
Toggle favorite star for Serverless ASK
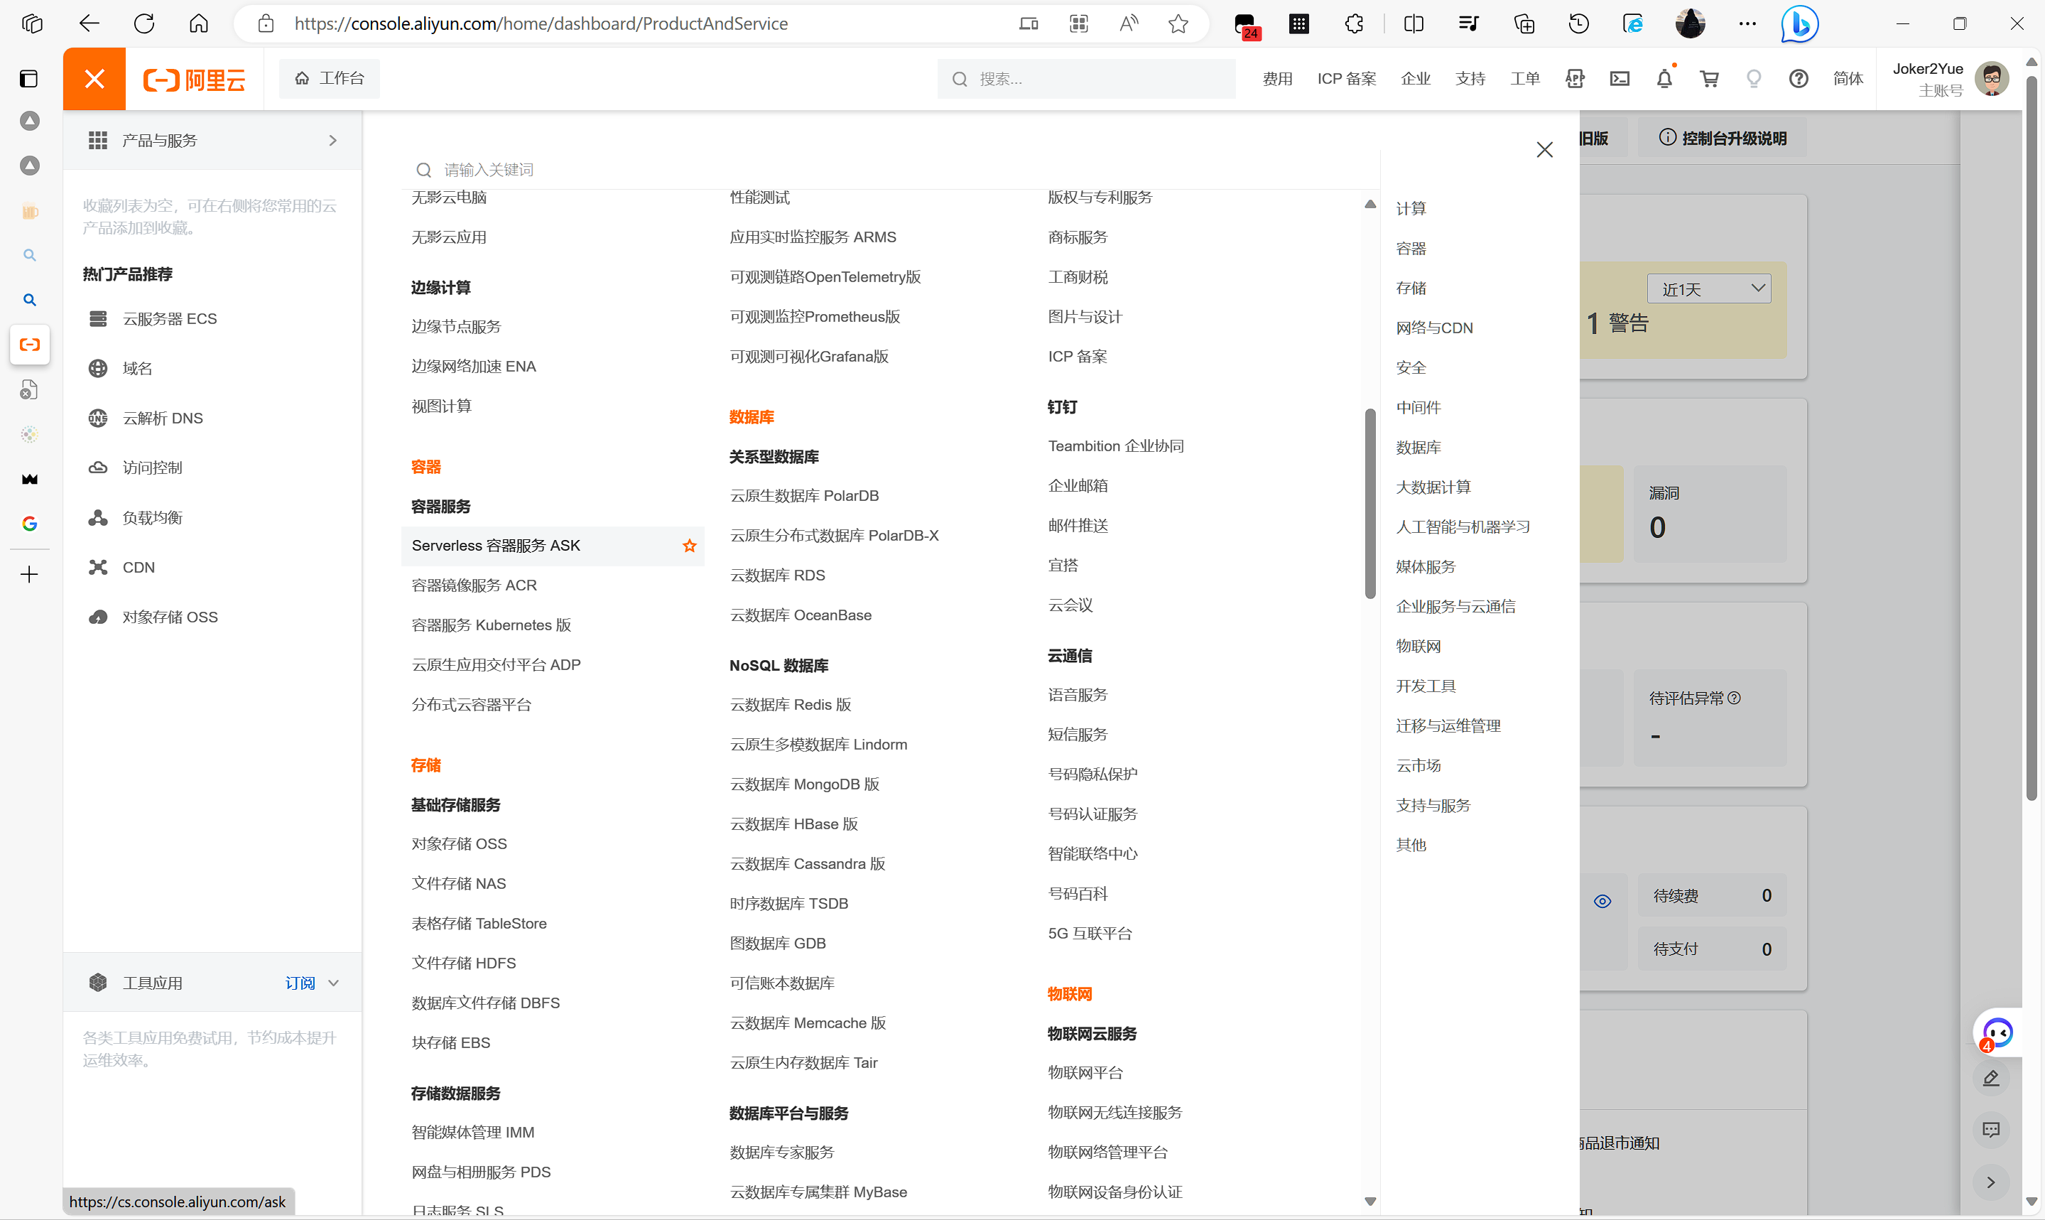[689, 546]
